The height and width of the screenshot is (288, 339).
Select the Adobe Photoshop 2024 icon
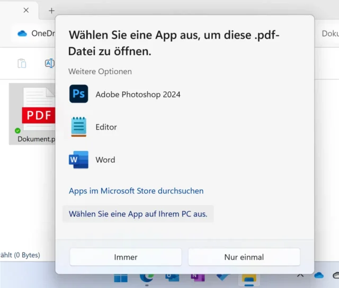coord(79,94)
